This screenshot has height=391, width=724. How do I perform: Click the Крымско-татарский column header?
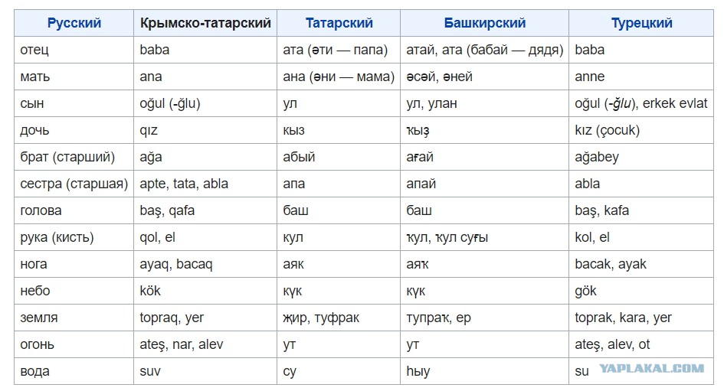pyautogui.click(x=205, y=23)
